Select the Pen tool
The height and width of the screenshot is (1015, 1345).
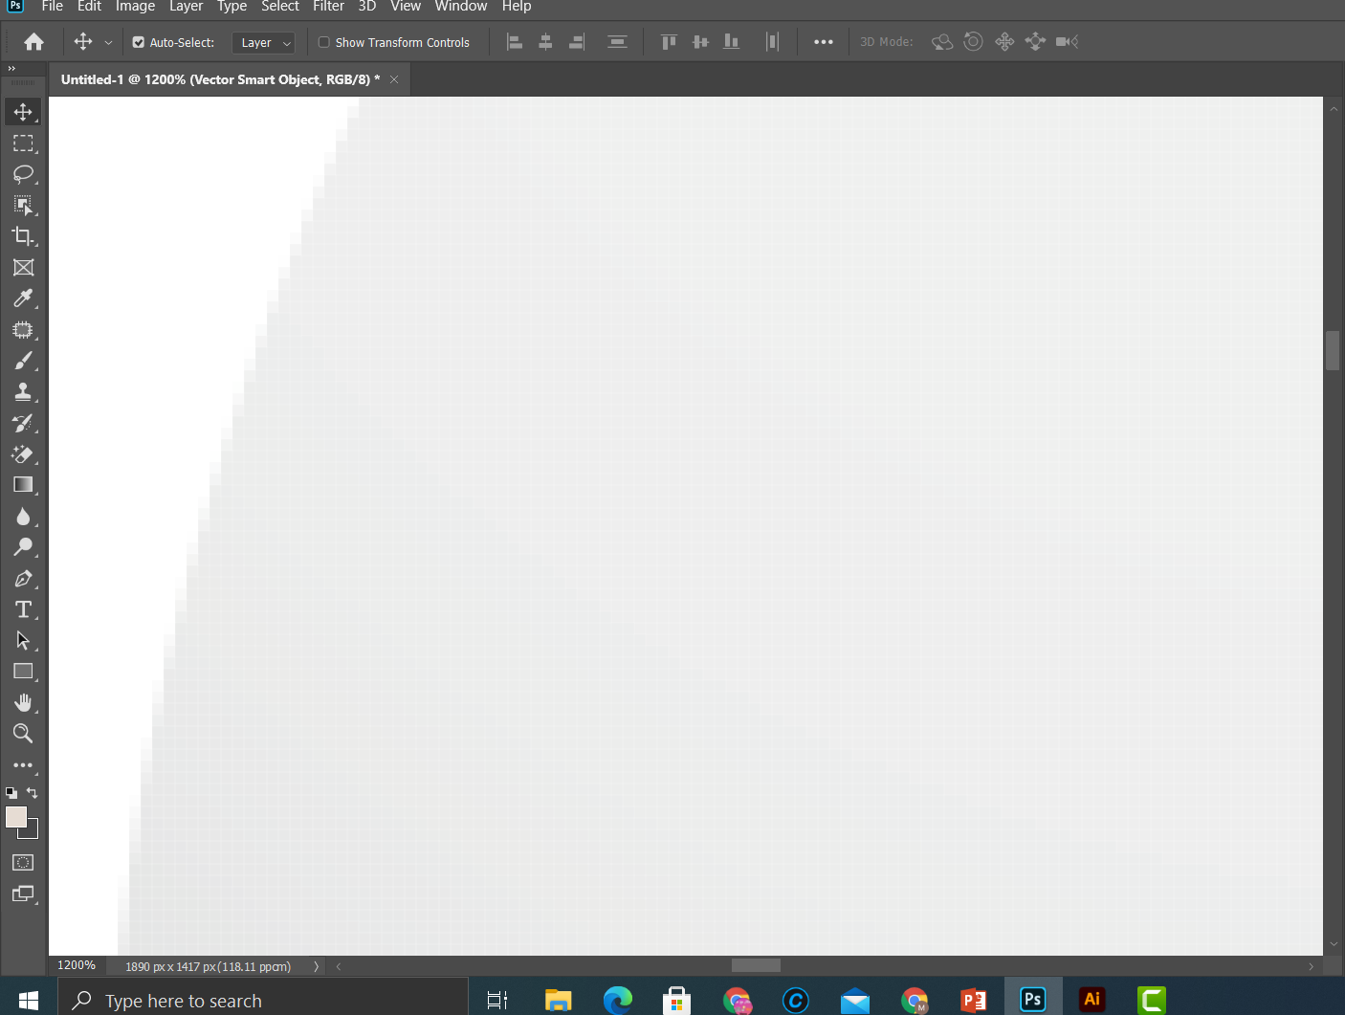point(23,579)
